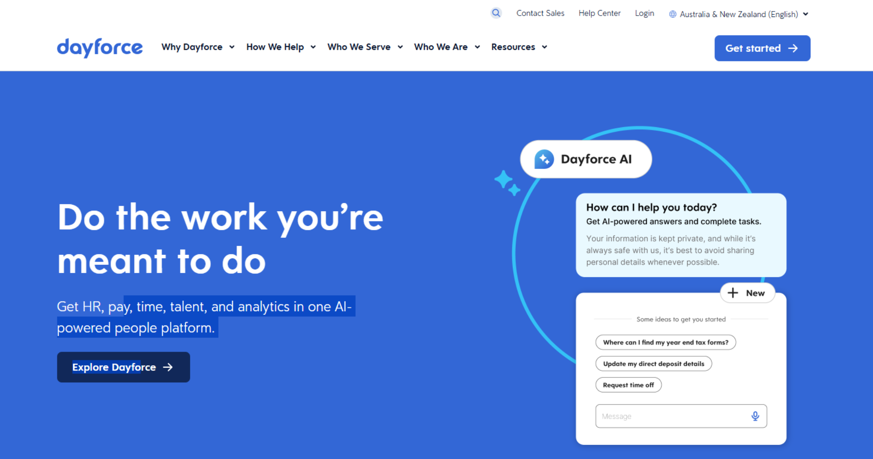Click the arrow icon inside Get started
The width and height of the screenshot is (873, 459).
pos(794,48)
